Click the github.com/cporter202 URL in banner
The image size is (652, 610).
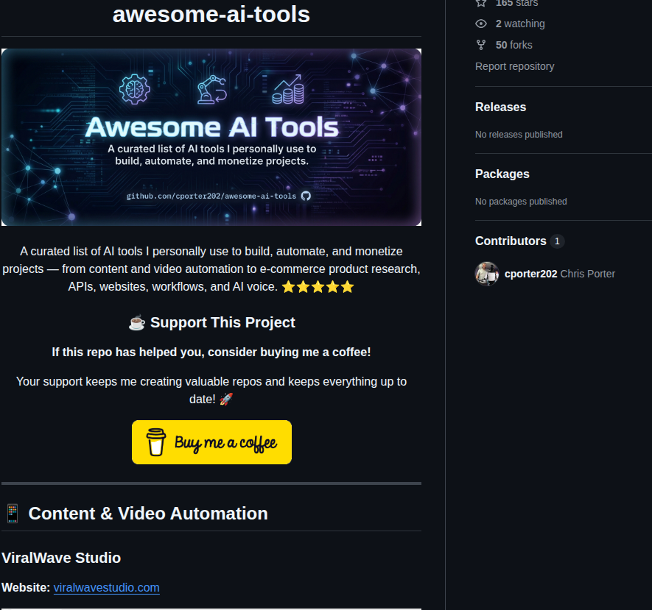[211, 196]
